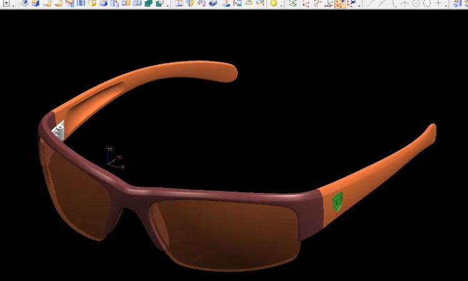
Task: Click the yellow shield icon in toolbar
Action: coord(190,3)
